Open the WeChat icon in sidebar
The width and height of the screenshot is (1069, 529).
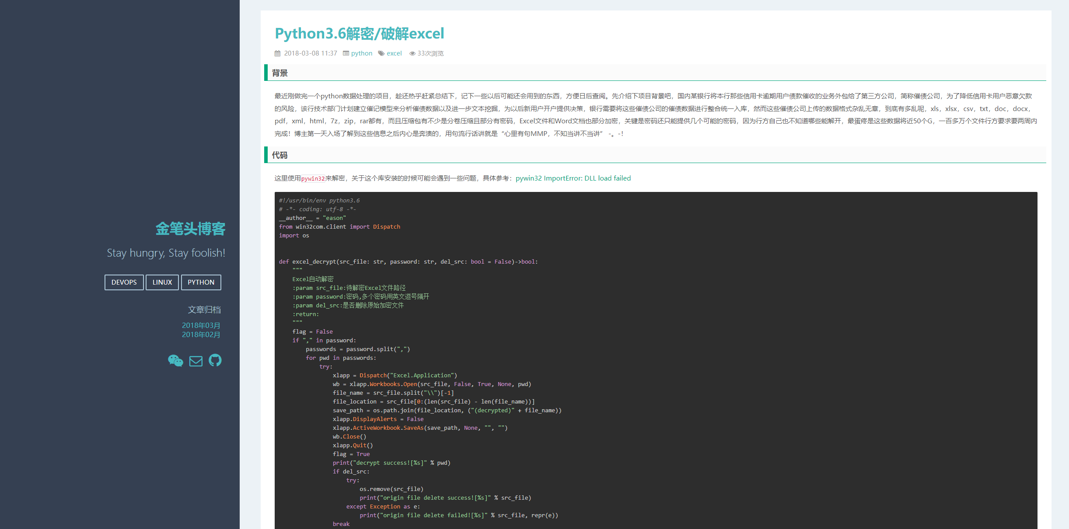[x=175, y=361]
